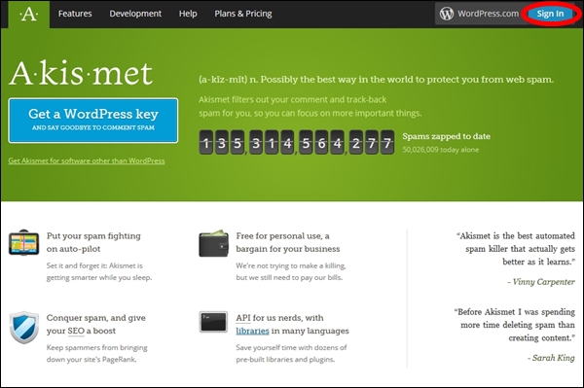Click 'Free for personal use' heading
584x388 pixels.
(288, 242)
